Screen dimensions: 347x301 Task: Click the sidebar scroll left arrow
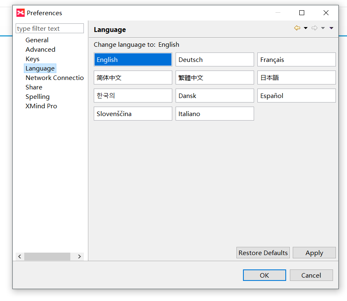(20, 256)
